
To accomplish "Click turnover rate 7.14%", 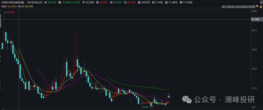I will 159,2.
